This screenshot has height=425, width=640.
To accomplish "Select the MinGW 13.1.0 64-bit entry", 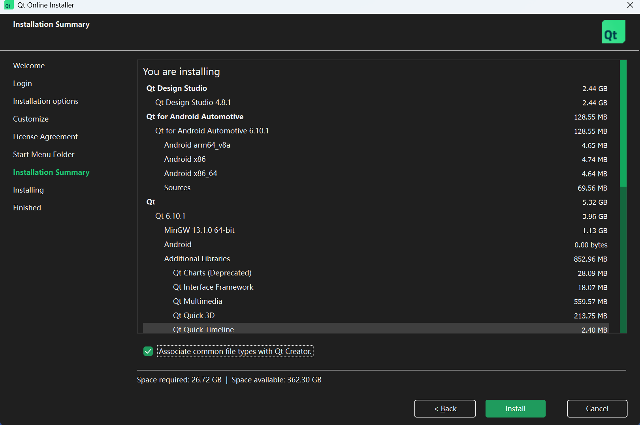I will click(x=376, y=230).
